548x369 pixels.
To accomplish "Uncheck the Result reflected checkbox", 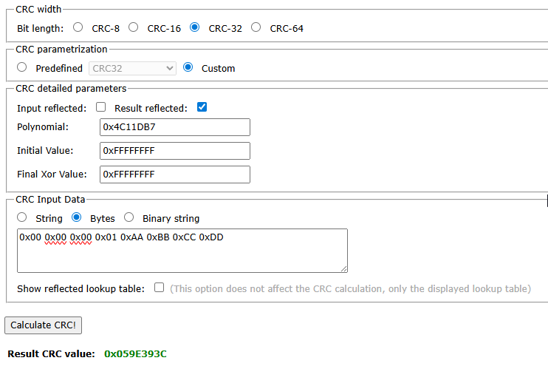I will (x=202, y=107).
